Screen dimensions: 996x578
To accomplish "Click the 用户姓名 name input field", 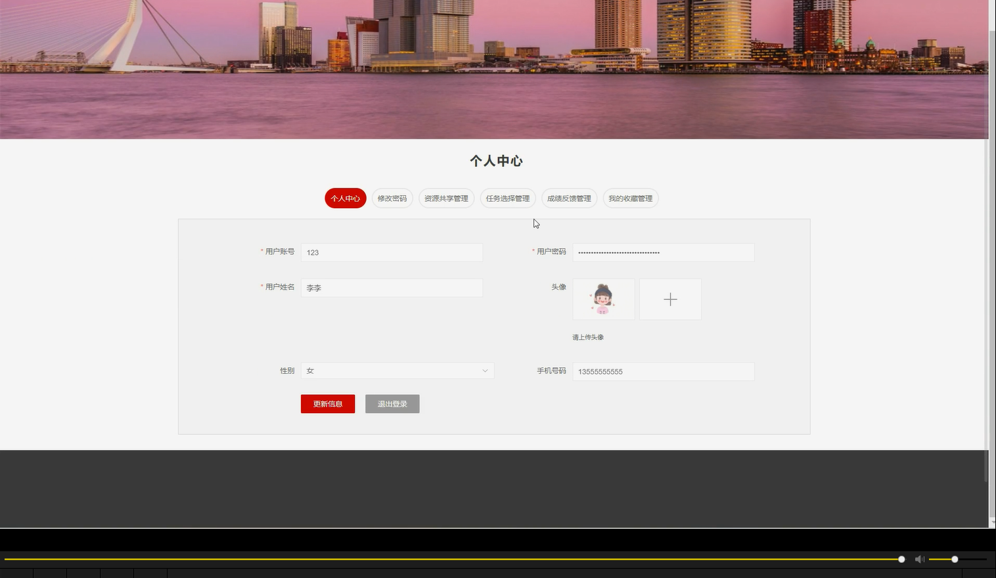I will [x=392, y=287].
